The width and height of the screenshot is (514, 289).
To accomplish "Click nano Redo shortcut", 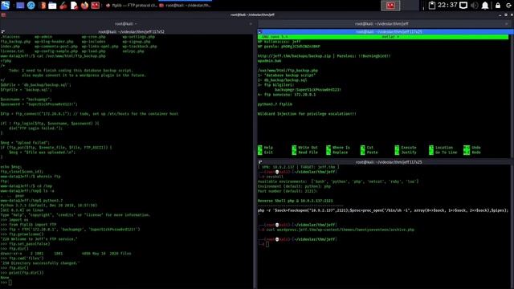I will (x=472, y=153).
